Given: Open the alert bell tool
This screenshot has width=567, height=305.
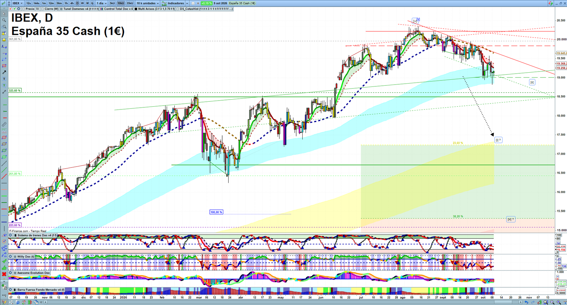Looking at the screenshot, I should [4, 40].
